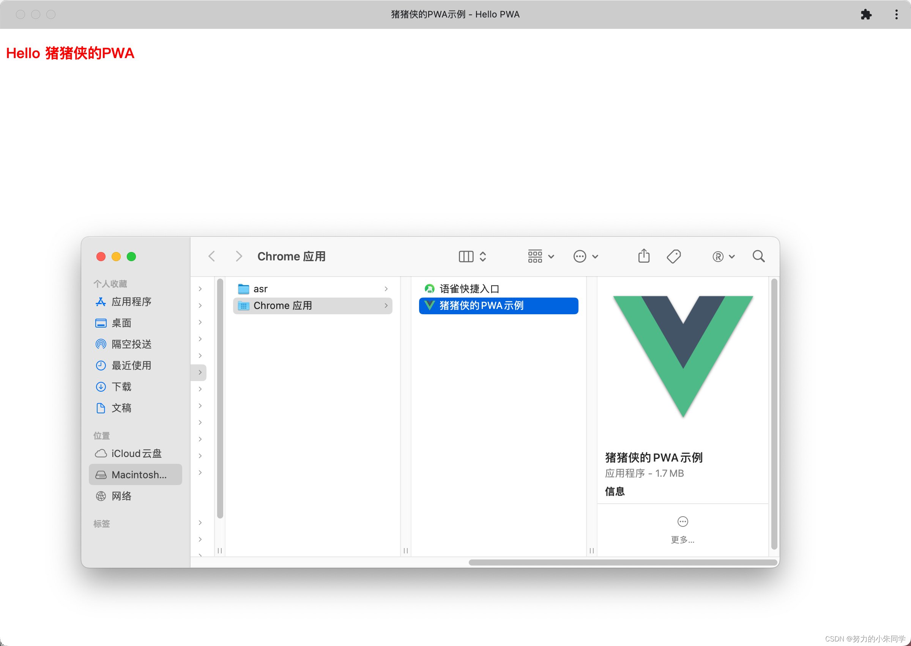The image size is (911, 646).
Task: Click the column resize handle after asr column
Action: (x=406, y=550)
